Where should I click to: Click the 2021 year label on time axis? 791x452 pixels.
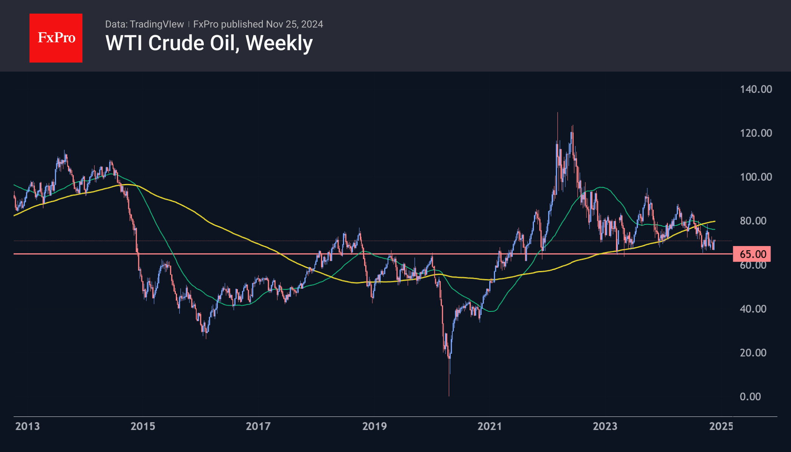click(490, 426)
